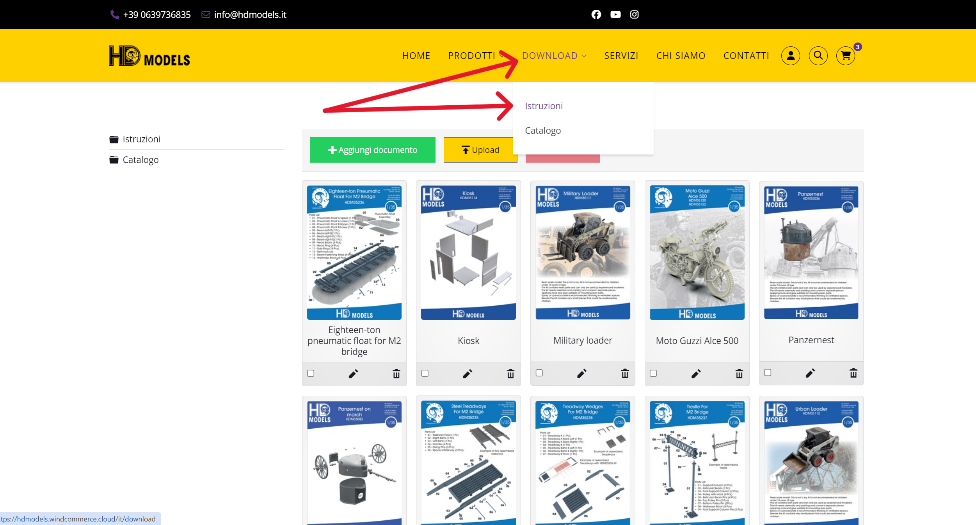This screenshot has height=525, width=976.
Task: Delete the Panzernest document with trash icon
Action: point(853,373)
